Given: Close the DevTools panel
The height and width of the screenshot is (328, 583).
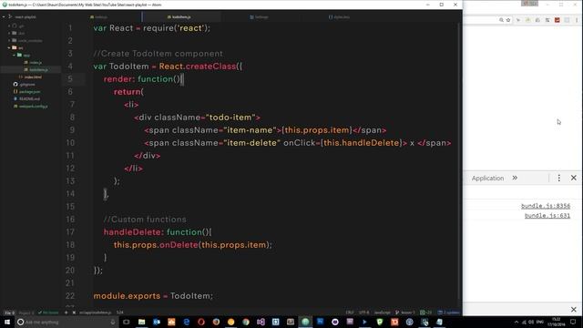Looking at the screenshot, I should (x=574, y=179).
